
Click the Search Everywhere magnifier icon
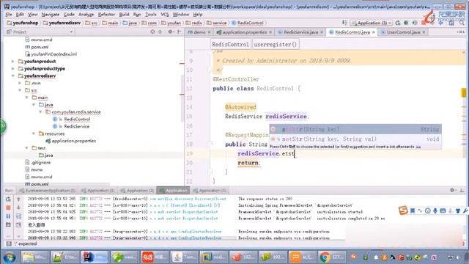(462, 23)
